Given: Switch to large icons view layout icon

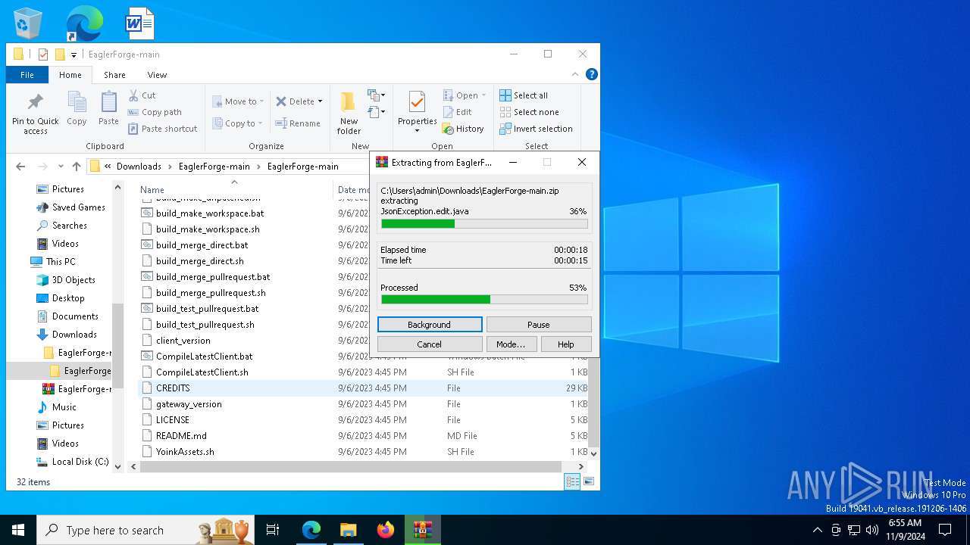Looking at the screenshot, I should tap(588, 481).
